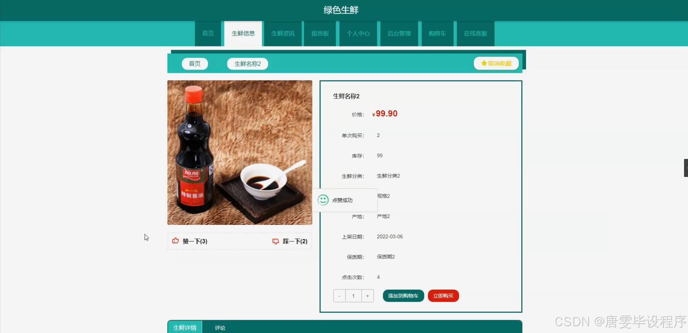Screen dimensions: 688x333
Task: Click the price ¥99.90
Action: tap(385, 114)
